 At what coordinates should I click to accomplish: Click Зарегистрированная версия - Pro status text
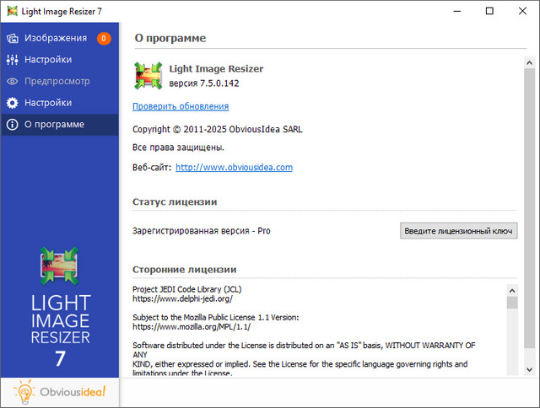coord(202,231)
